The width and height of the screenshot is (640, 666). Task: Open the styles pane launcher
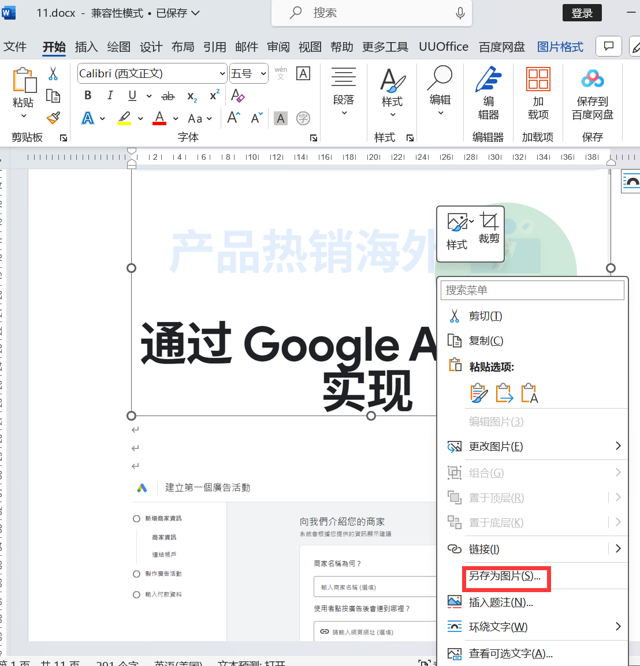pos(410,137)
